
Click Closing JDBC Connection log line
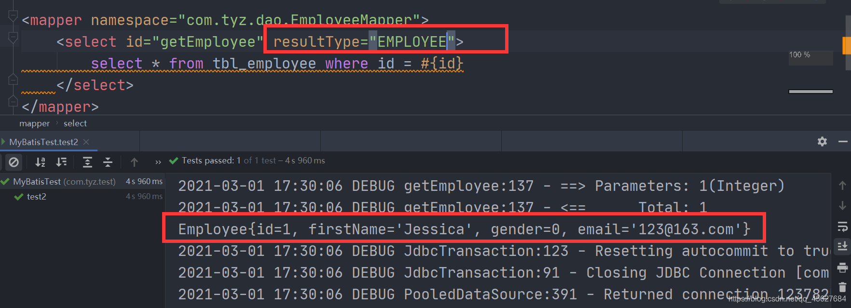[x=504, y=272]
